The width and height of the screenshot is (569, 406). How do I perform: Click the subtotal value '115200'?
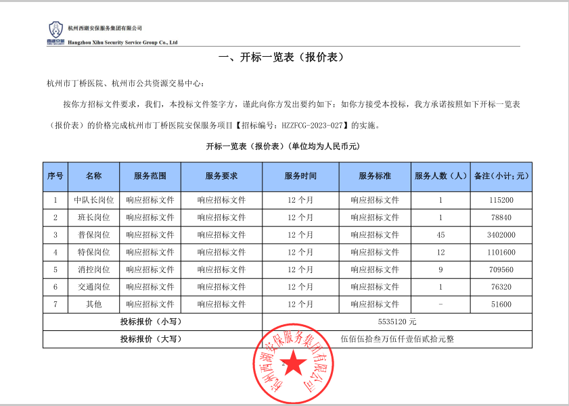click(x=501, y=200)
